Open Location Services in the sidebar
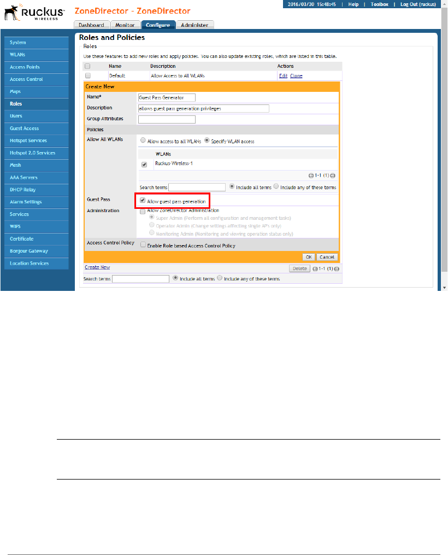 pos(37,264)
